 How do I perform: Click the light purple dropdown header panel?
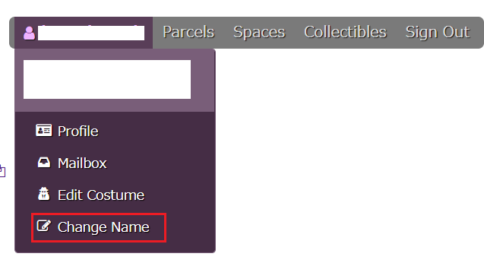pyautogui.click(x=115, y=81)
